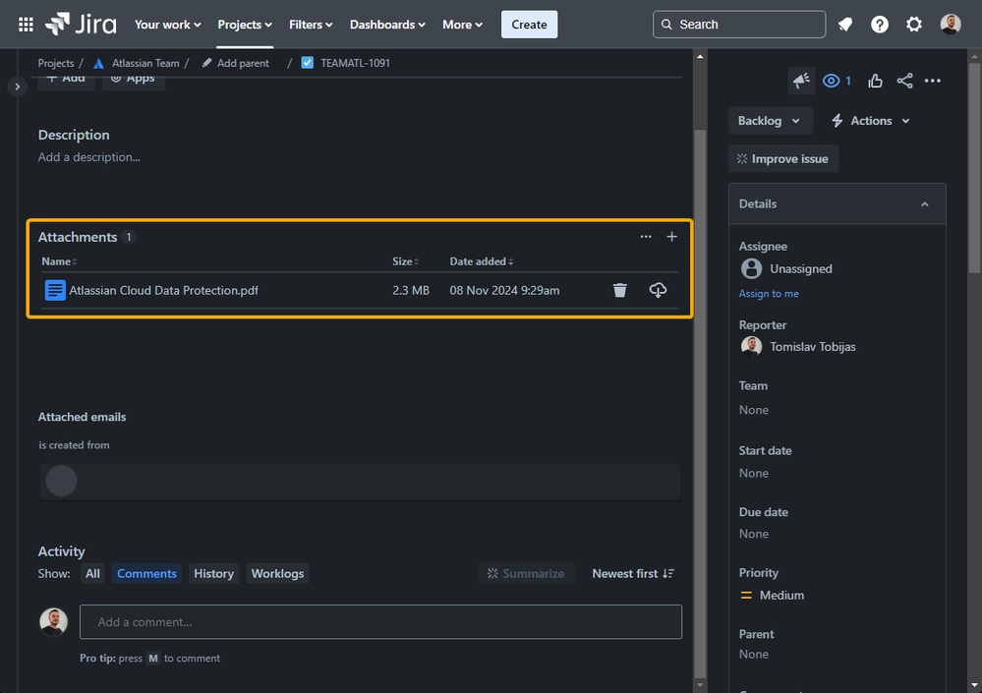The height and width of the screenshot is (693, 982).
Task: Show All activity
Action: coord(92,573)
